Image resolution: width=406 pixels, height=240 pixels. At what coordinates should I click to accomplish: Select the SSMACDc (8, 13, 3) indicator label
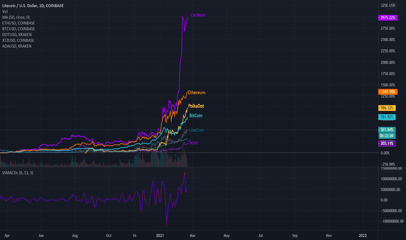point(17,173)
